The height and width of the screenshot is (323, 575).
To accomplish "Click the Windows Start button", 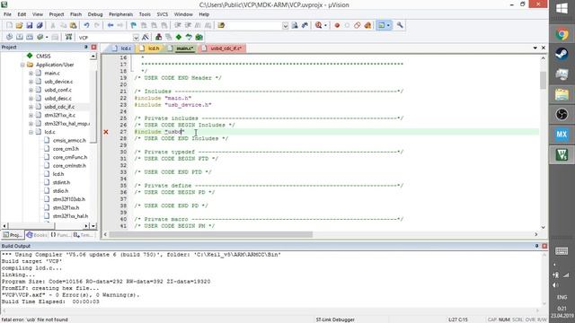I will [x=562, y=8].
